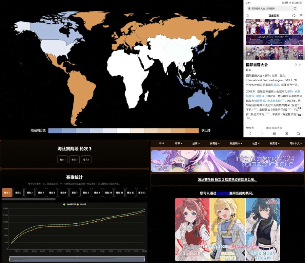Open the 折木奉太郎 link in the Baike article
This screenshot has width=305, height=263.
point(274,101)
